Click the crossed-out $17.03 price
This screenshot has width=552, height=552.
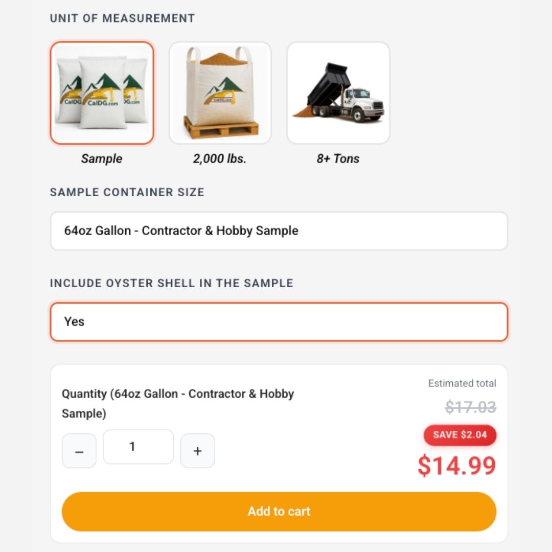(470, 407)
